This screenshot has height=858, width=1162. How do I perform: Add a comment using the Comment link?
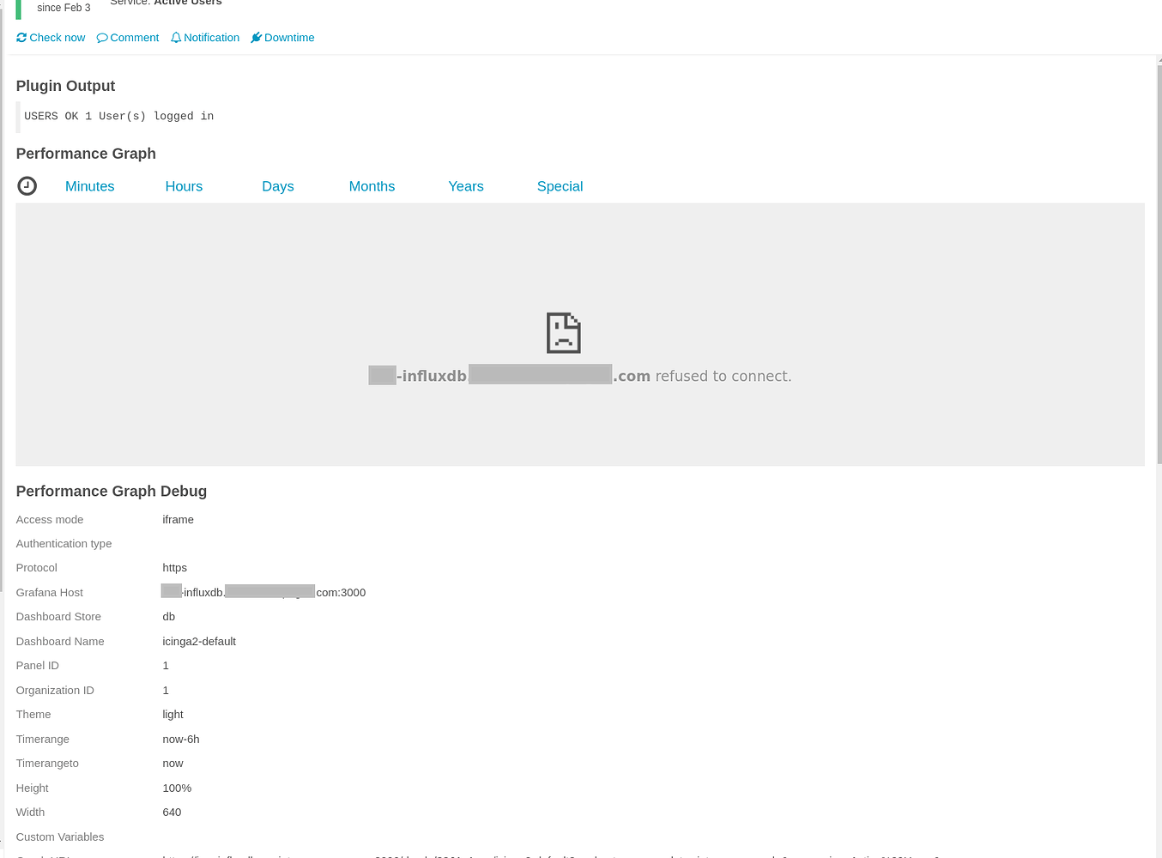pos(134,37)
